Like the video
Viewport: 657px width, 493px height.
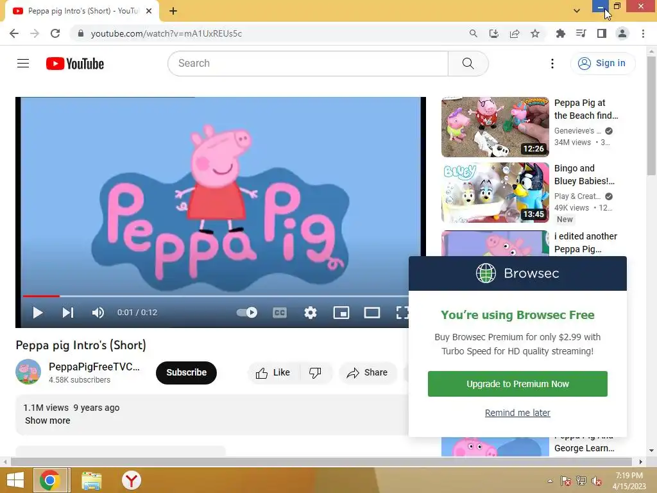click(273, 373)
